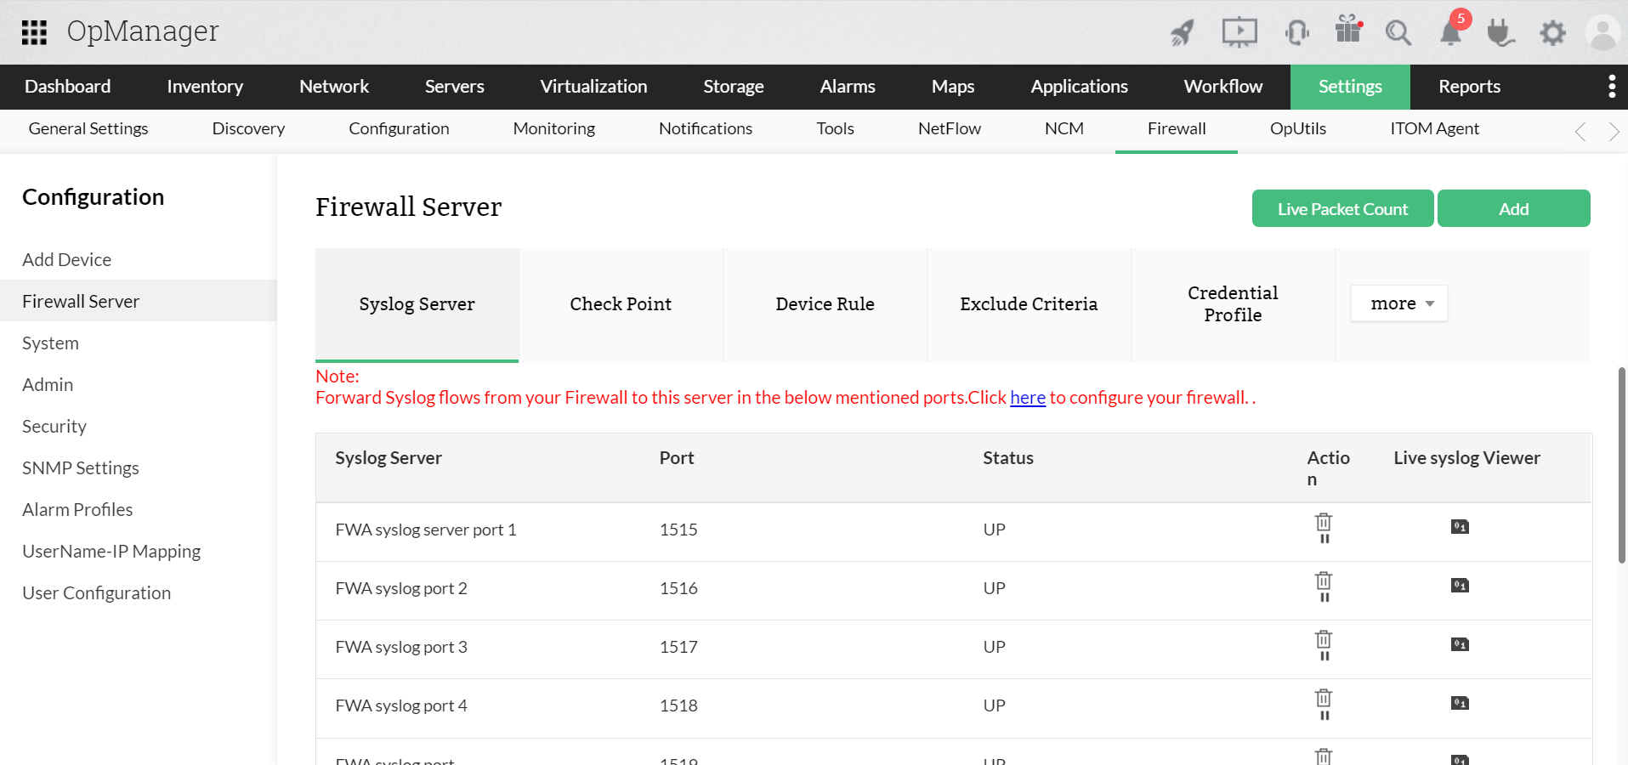This screenshot has height=765, width=1628.
Task: Open the NetFlow submenu
Action: pos(950,129)
